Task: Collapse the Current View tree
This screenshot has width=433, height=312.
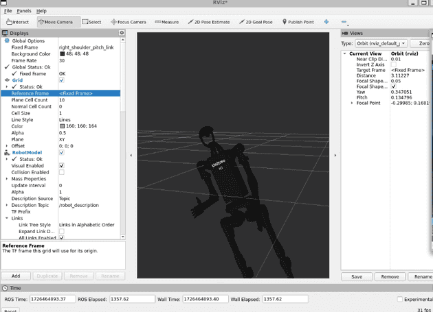Action: click(344, 53)
